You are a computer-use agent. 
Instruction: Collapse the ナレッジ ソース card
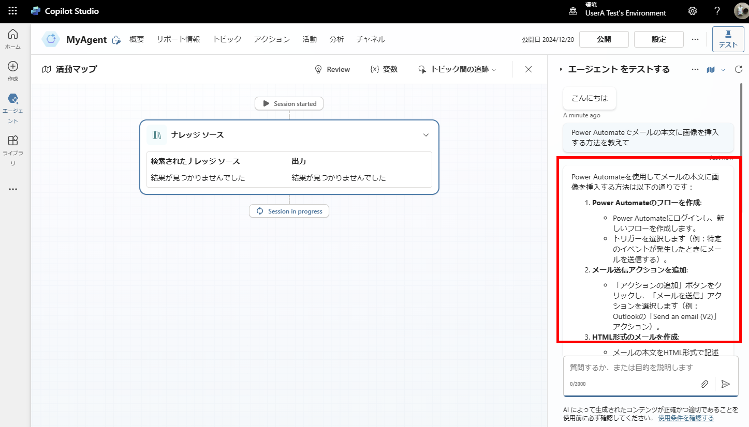425,134
